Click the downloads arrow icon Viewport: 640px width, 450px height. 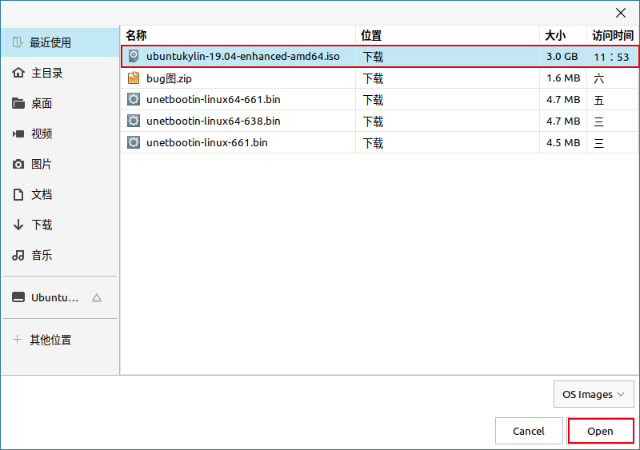point(18,225)
